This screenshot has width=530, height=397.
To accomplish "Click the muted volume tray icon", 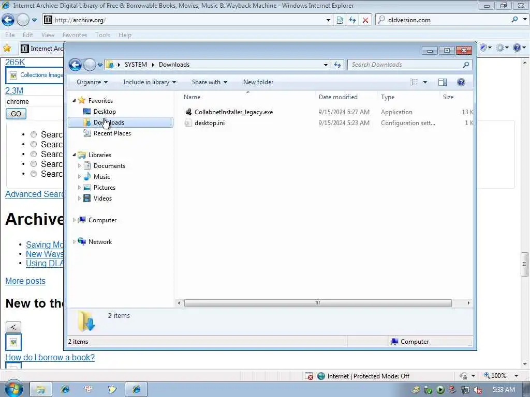I will [x=478, y=390].
